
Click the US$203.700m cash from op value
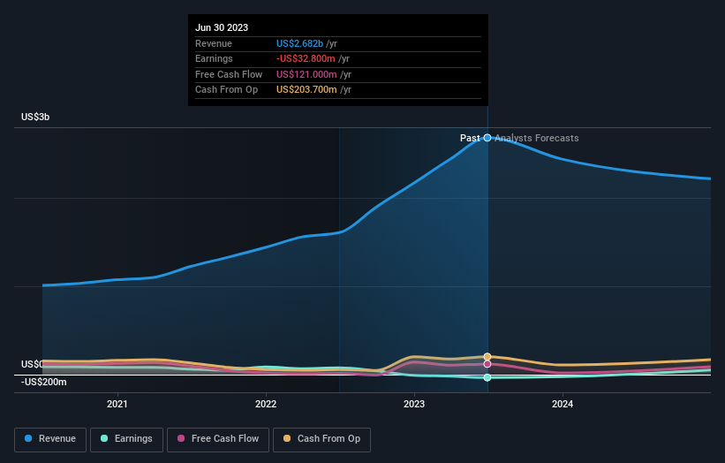coord(306,90)
